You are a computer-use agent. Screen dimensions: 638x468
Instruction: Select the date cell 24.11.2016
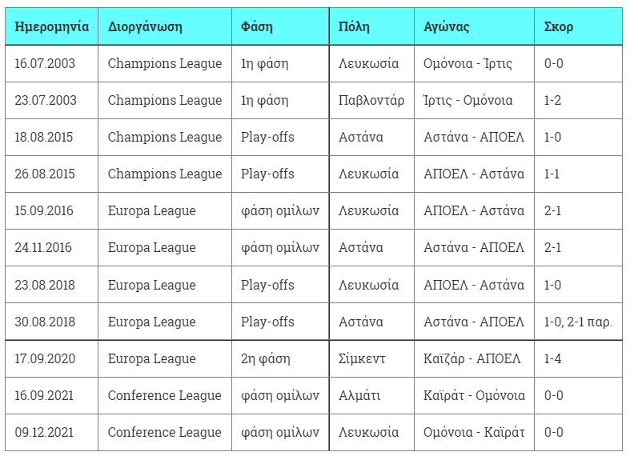click(43, 248)
